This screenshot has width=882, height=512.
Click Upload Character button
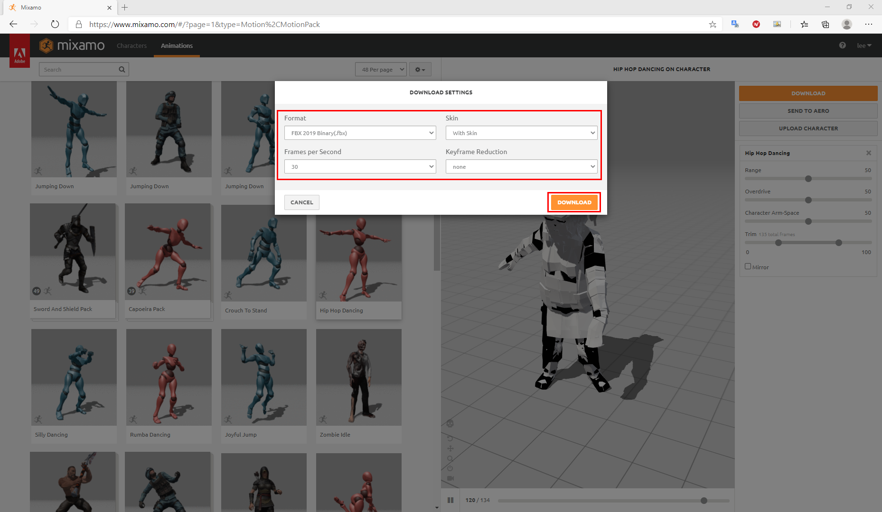808,128
